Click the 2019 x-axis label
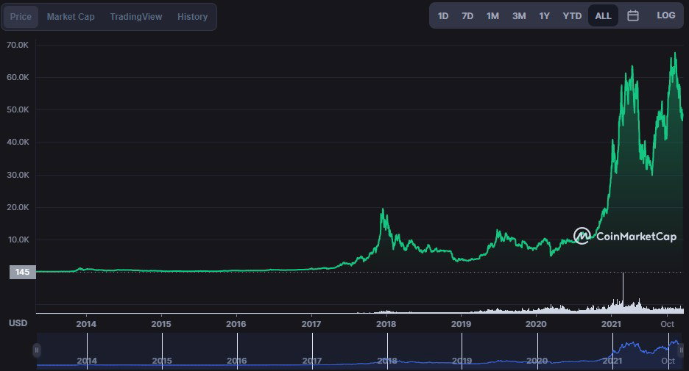The width and height of the screenshot is (689, 371). click(461, 324)
